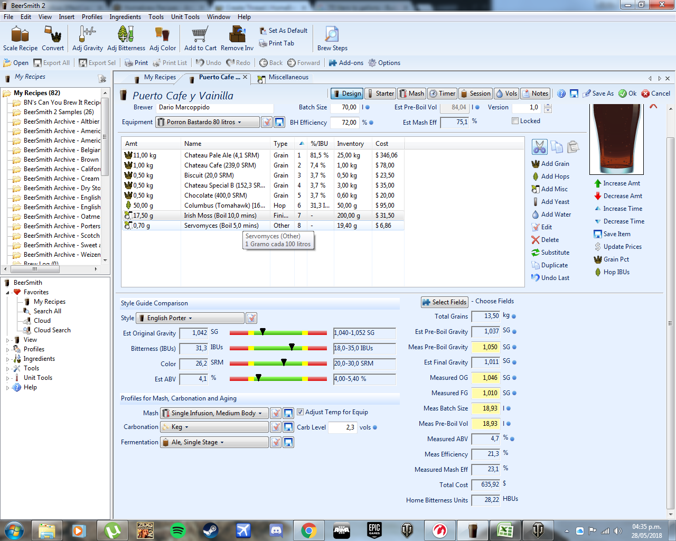
Task: Click Update Prices
Action: (x=618, y=247)
